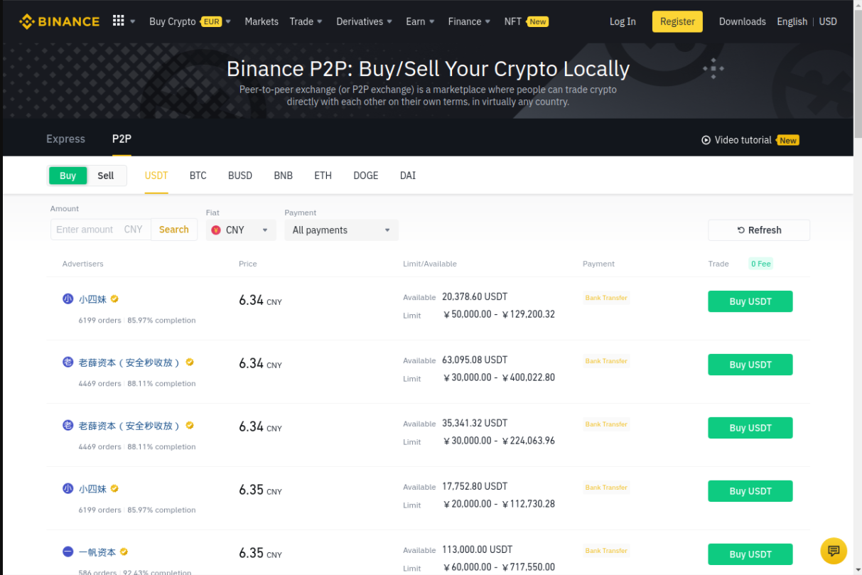Open the Downloads link

coord(743,21)
